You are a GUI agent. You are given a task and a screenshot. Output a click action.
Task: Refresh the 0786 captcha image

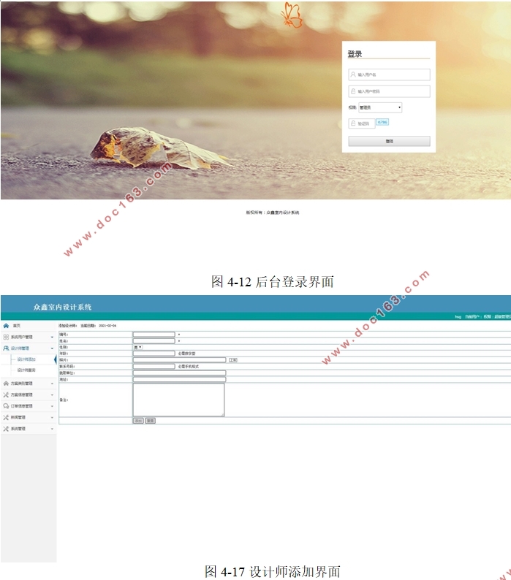(x=382, y=122)
